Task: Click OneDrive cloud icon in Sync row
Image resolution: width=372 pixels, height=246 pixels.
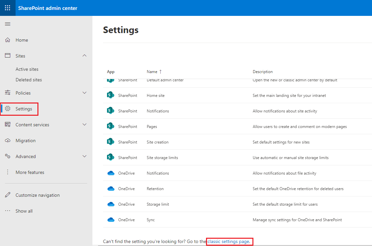Action: (x=111, y=220)
